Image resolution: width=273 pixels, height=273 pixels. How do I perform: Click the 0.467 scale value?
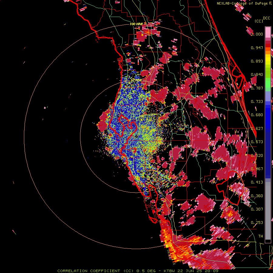257,169
